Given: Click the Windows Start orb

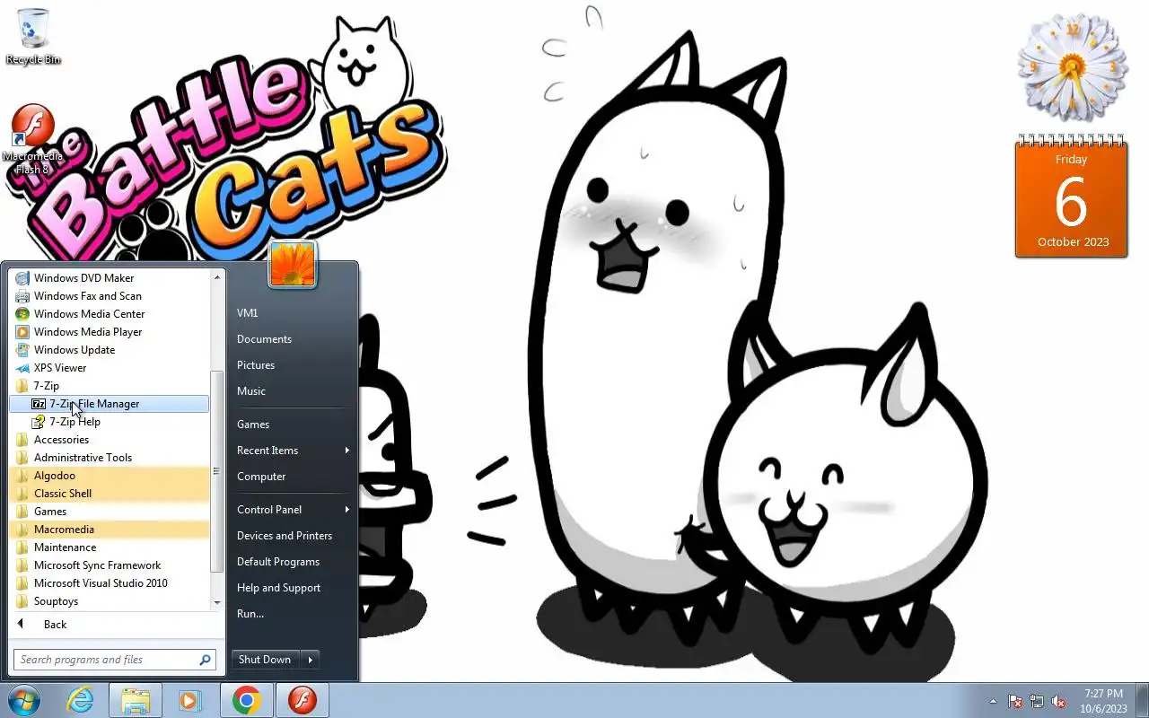Looking at the screenshot, I should [23, 700].
